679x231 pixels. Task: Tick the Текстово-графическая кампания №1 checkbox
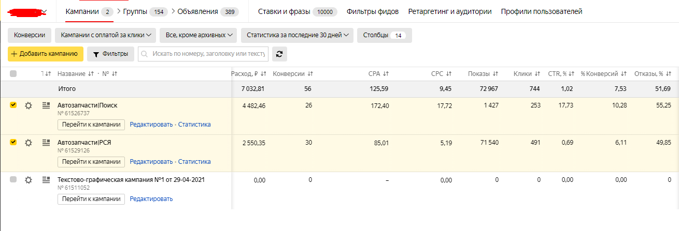pyautogui.click(x=13, y=179)
